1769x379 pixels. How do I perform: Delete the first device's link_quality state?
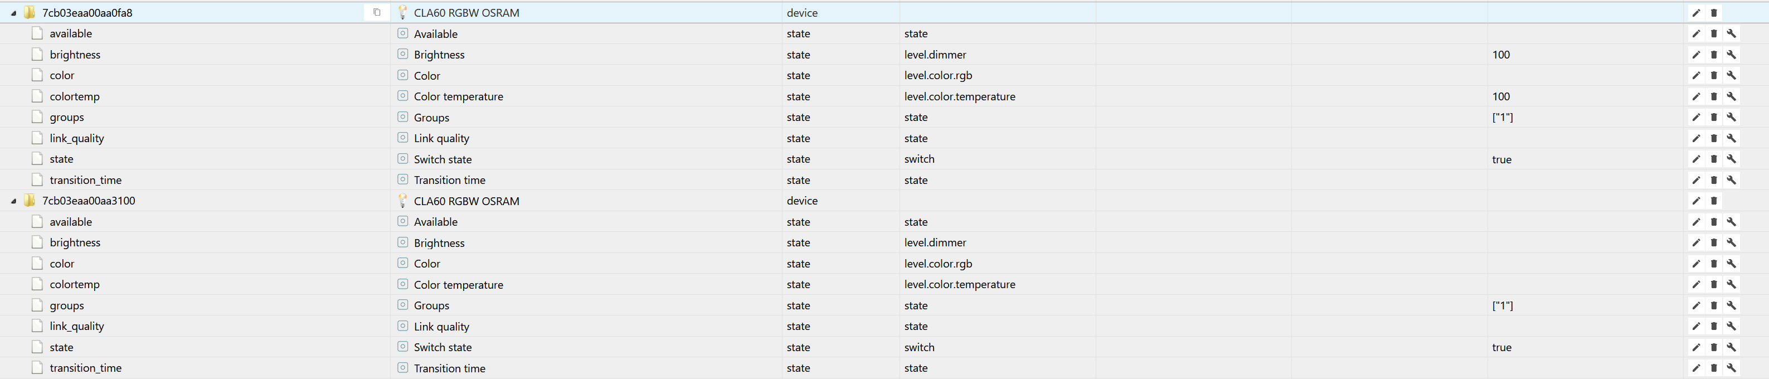tap(1714, 139)
